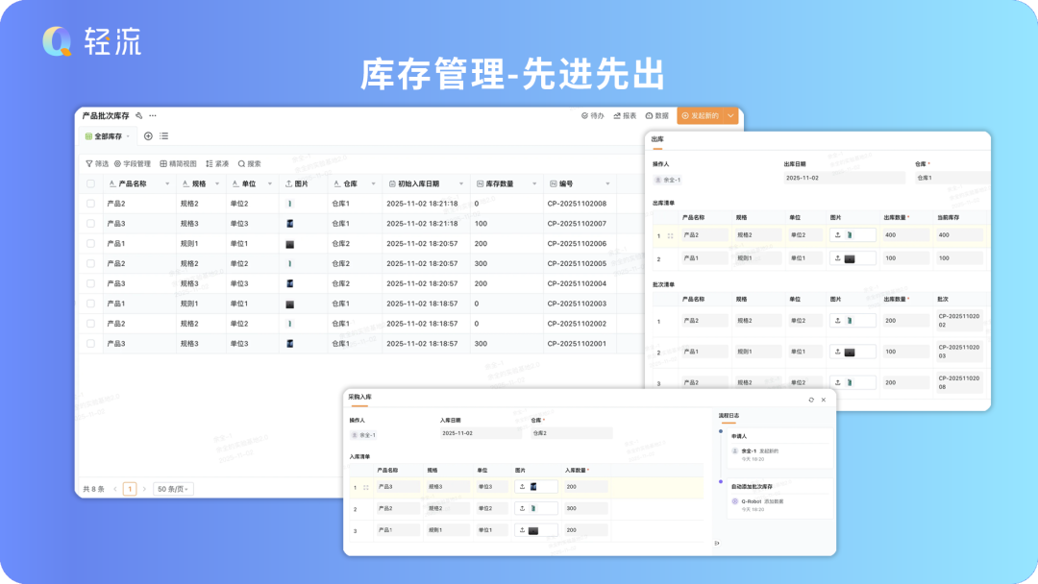Image resolution: width=1038 pixels, height=584 pixels.
Task: Change row density with 紧凑
Action: pyautogui.click(x=217, y=164)
